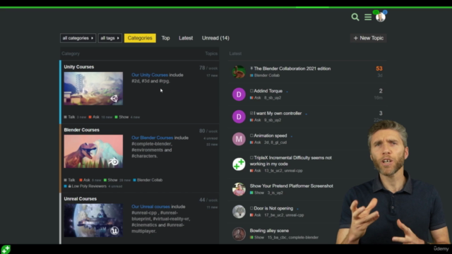This screenshot has width=452, height=254.
Task: Open the all tags dropdown
Action: click(x=110, y=38)
